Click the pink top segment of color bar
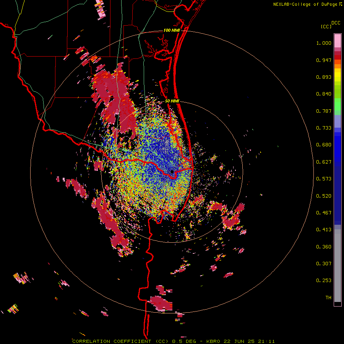 [338, 41]
